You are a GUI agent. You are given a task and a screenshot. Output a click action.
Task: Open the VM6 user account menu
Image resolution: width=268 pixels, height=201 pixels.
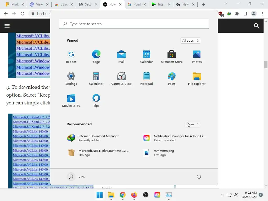[76, 177]
